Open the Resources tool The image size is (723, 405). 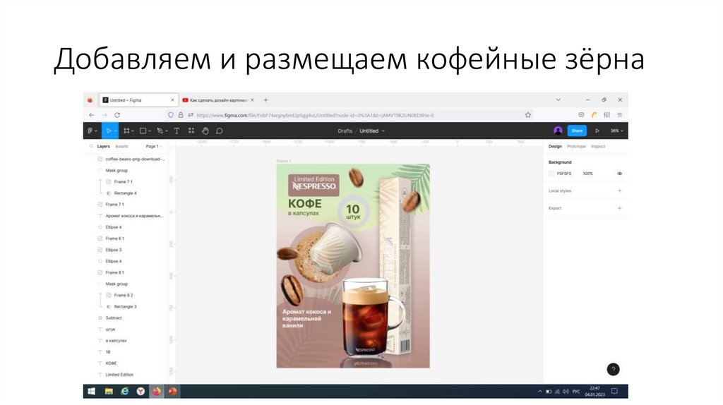pyautogui.click(x=191, y=131)
